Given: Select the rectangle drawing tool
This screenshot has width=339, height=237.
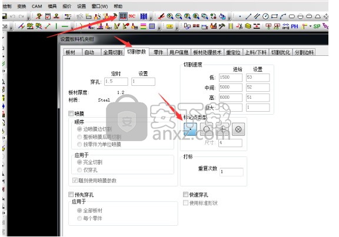Looking at the screenshot, I should [x=274, y=16].
